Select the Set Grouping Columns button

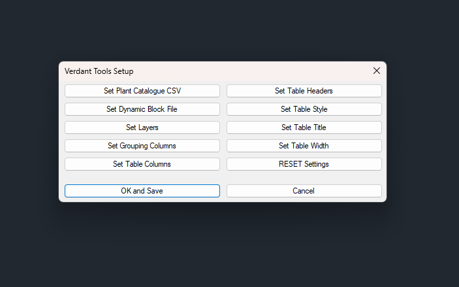142,146
